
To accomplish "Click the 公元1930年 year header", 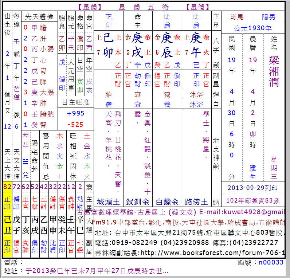I will click(253, 28).
